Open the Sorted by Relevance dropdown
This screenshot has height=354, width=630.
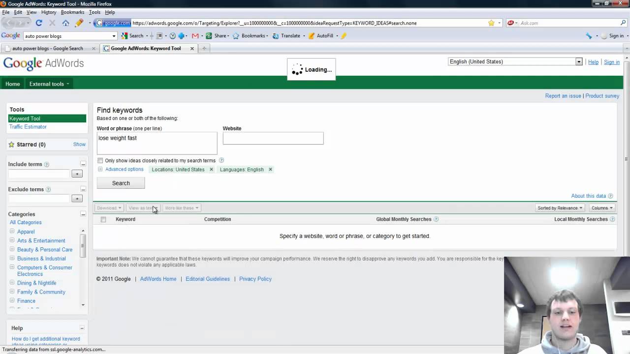[x=560, y=208]
